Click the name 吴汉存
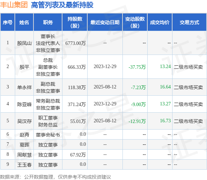 pos(24,121)
